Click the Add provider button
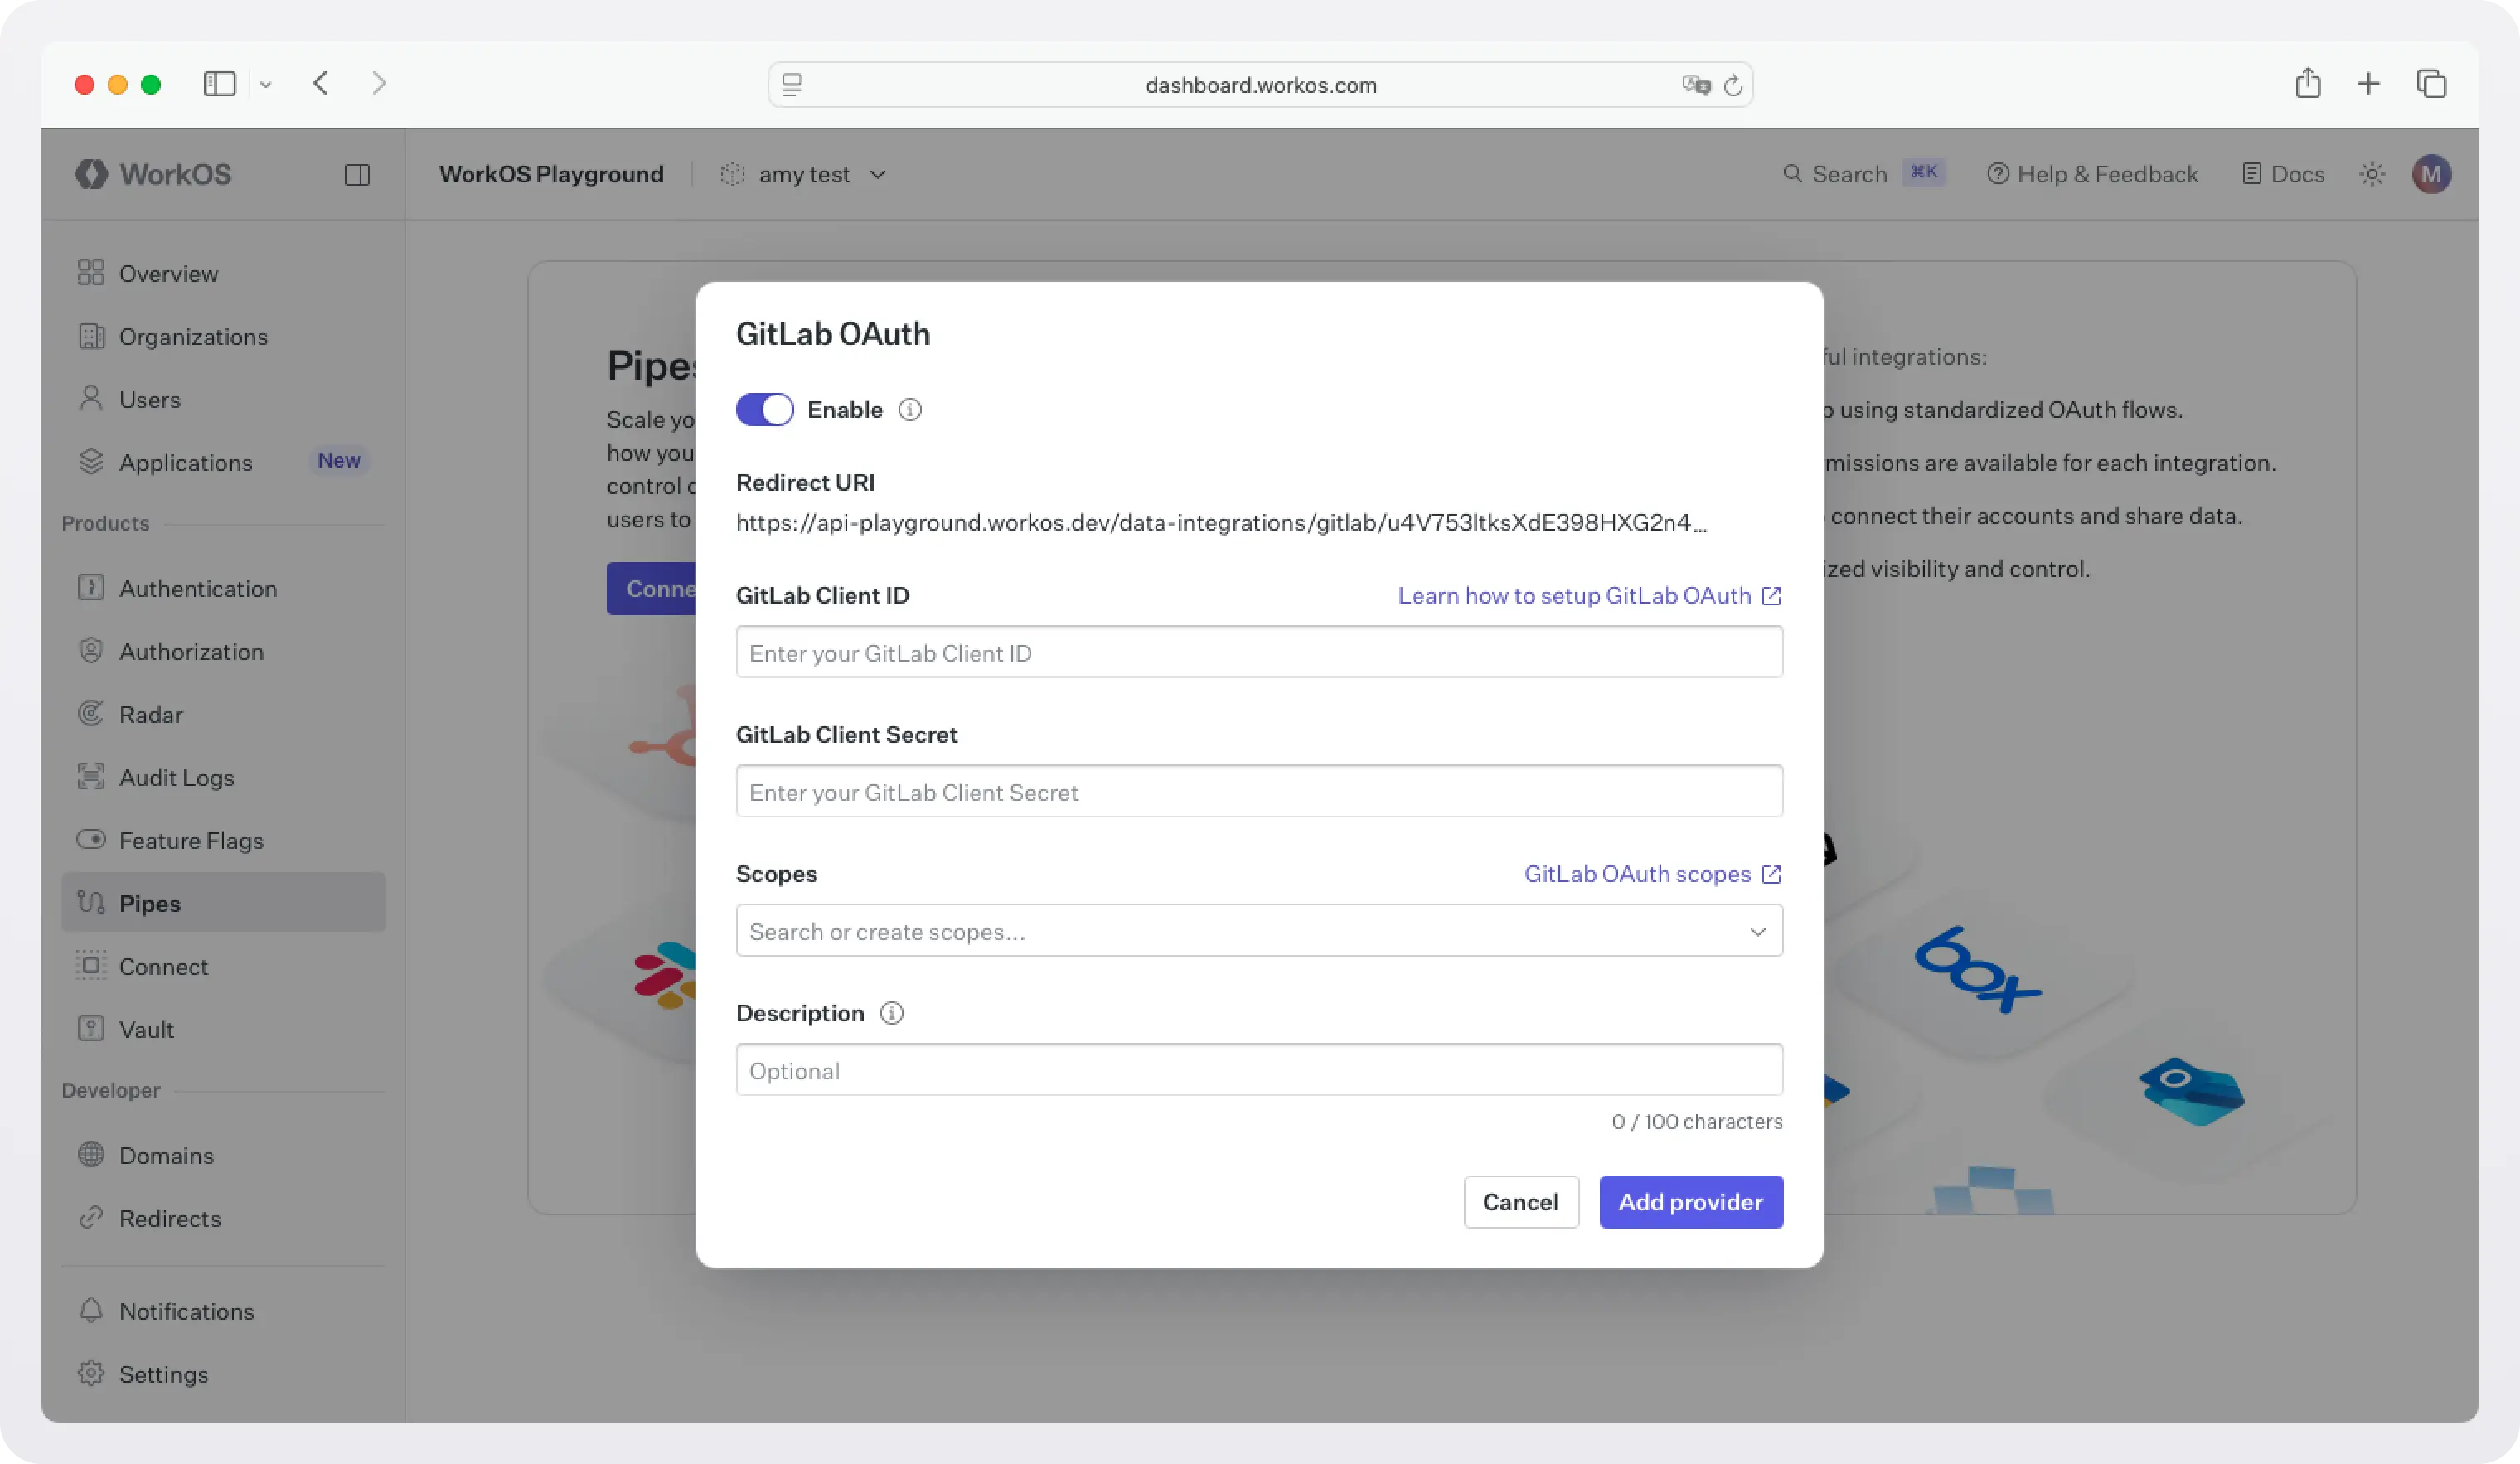The width and height of the screenshot is (2520, 1464). point(1689,1202)
